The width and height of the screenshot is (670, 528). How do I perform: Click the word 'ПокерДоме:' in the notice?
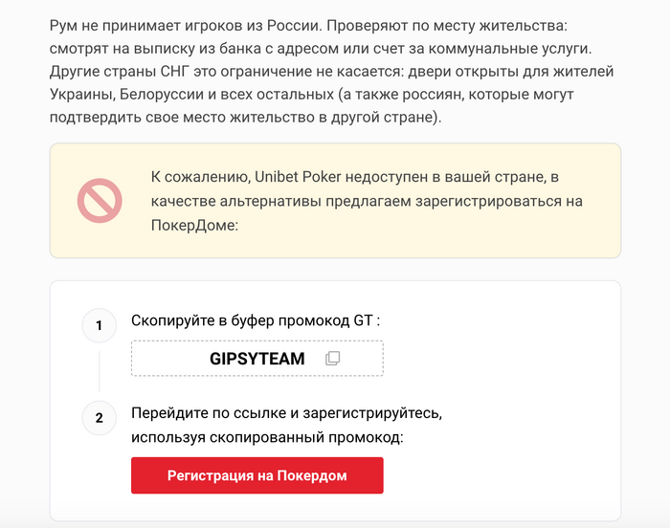coord(194,225)
